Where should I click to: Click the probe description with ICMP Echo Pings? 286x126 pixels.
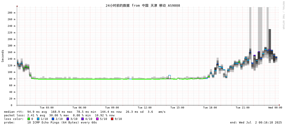tap(62, 122)
